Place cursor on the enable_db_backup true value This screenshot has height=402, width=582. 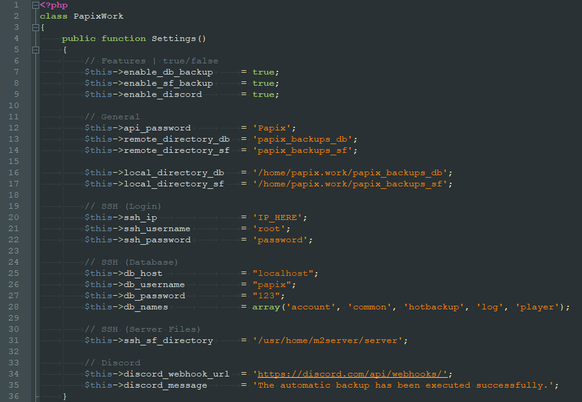pyautogui.click(x=263, y=72)
